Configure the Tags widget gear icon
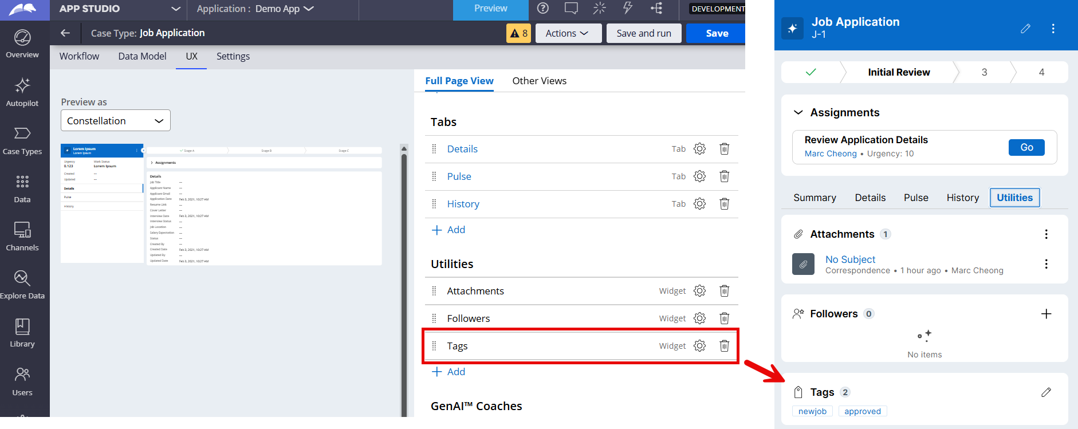The width and height of the screenshot is (1078, 429). (699, 346)
